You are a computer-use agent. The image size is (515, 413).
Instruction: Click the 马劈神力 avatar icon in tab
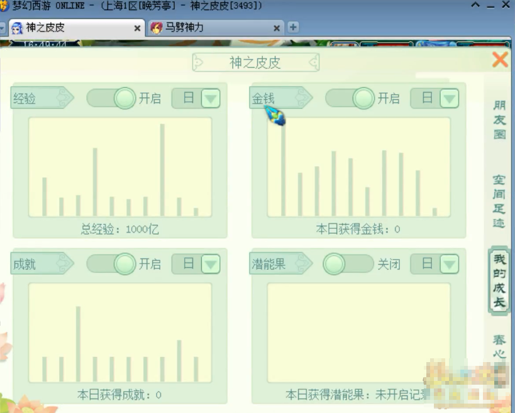[157, 28]
